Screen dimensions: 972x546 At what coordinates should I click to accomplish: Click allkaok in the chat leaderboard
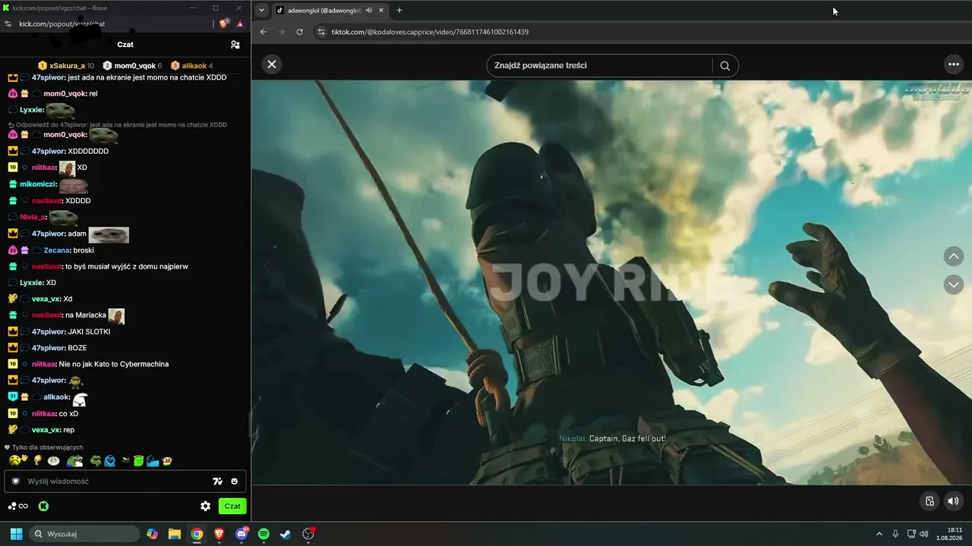[192, 66]
